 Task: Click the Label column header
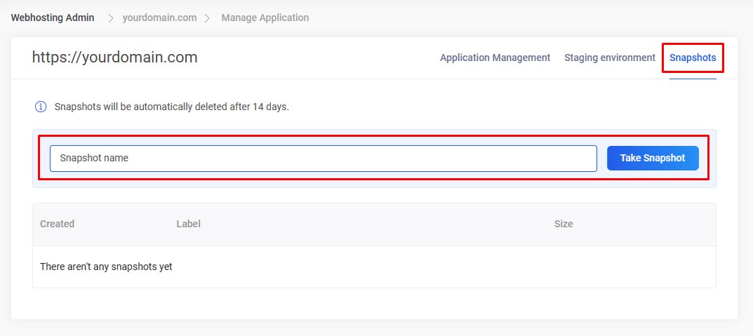[x=188, y=224]
